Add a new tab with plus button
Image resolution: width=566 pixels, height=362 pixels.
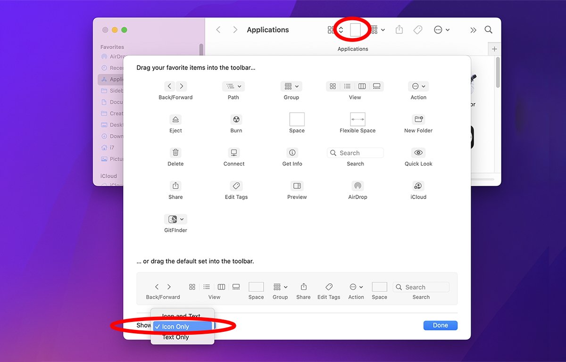coord(494,49)
